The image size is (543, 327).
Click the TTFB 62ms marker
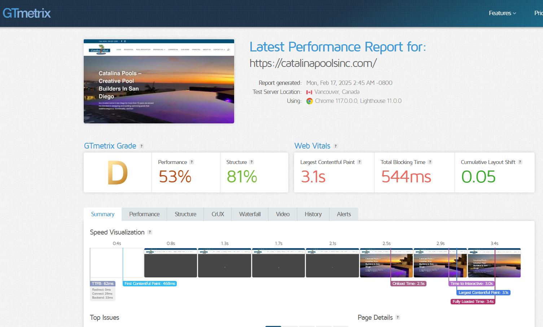tap(102, 284)
